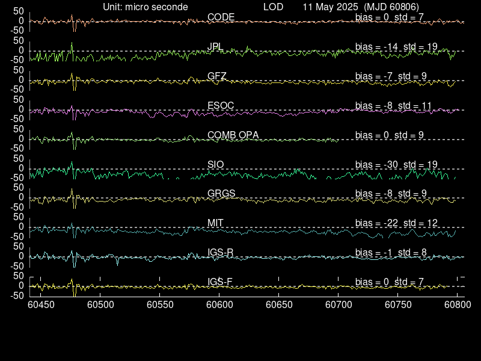
Task: Click IGS-R stats 'bias = -1 std = 8'
Action: pyautogui.click(x=391, y=252)
